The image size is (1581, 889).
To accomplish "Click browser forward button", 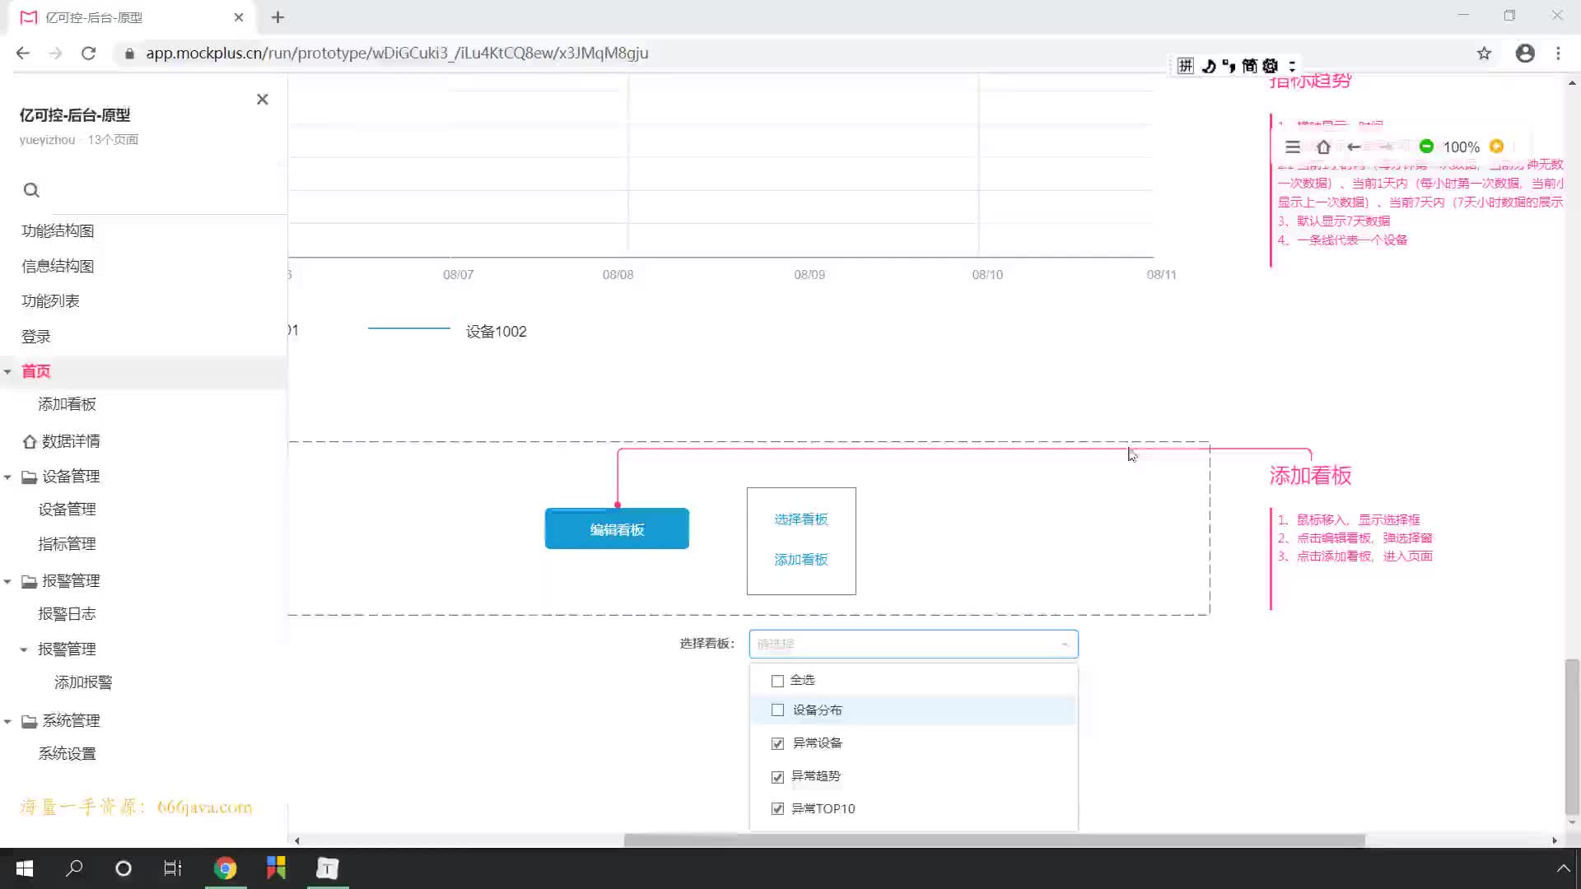I will click(55, 54).
